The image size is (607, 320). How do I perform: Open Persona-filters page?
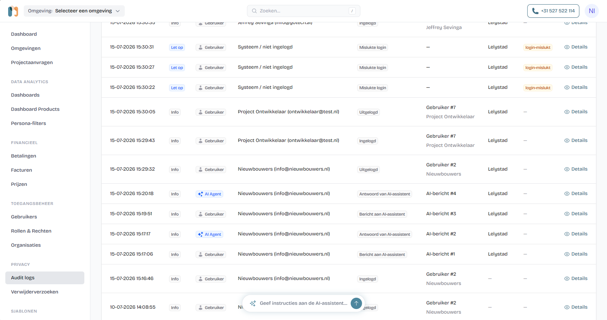[28, 123]
